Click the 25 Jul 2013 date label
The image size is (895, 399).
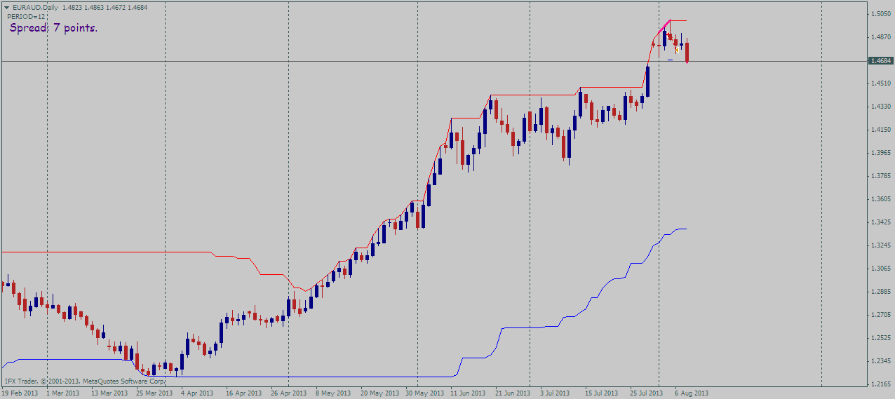(646, 393)
